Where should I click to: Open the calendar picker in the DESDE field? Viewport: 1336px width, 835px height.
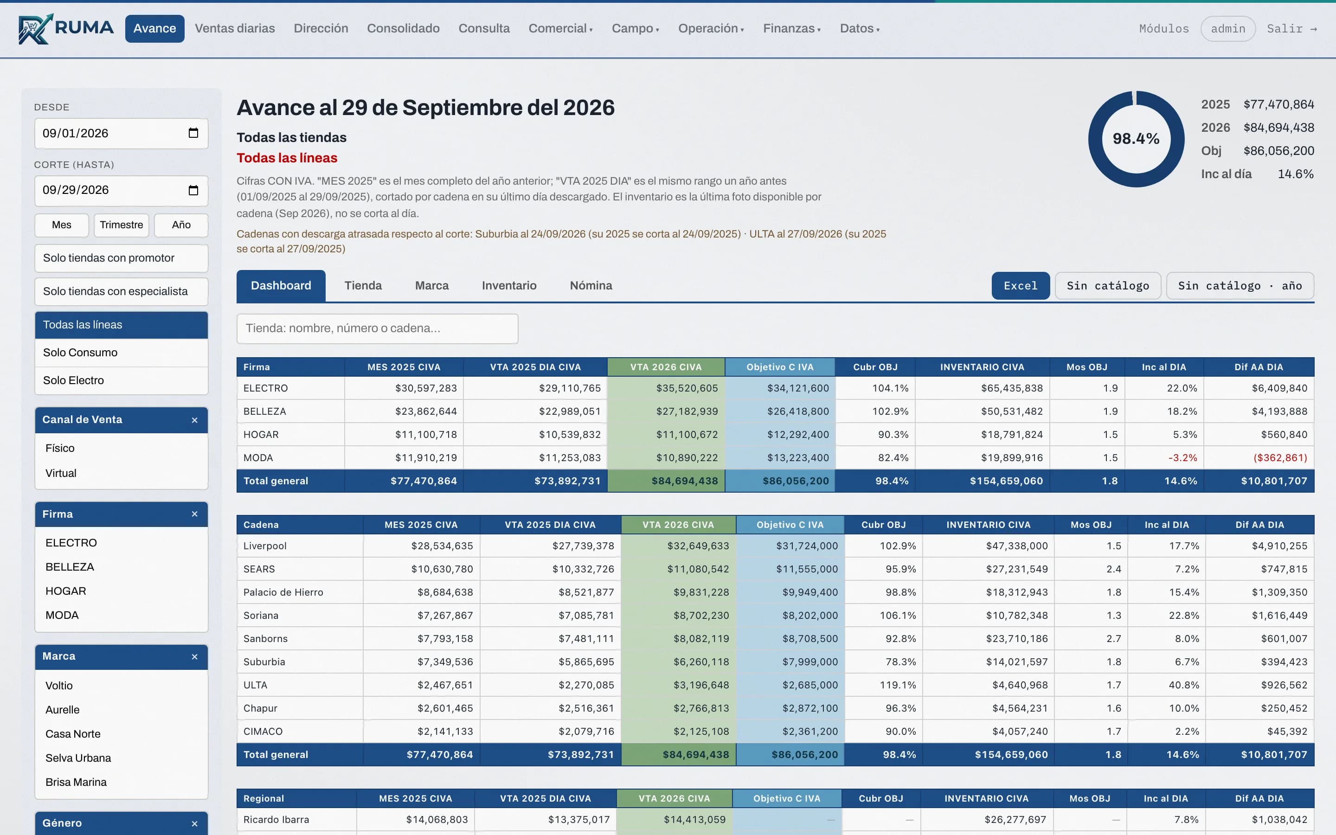[193, 133]
